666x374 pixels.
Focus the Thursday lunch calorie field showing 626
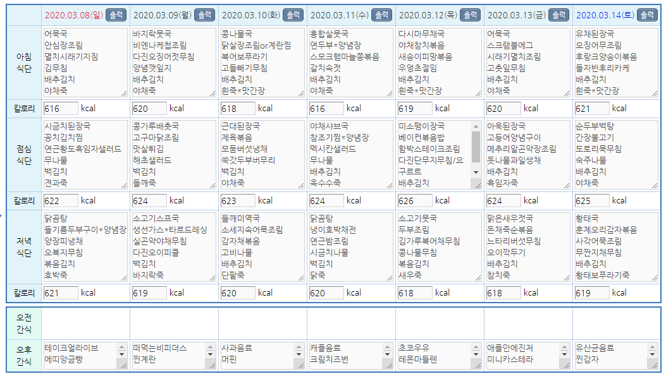[x=415, y=201]
